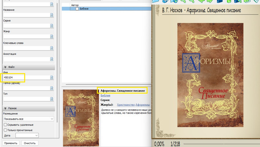
Task: Enable Скрывать удаленные checkbox
Action: 5,125
